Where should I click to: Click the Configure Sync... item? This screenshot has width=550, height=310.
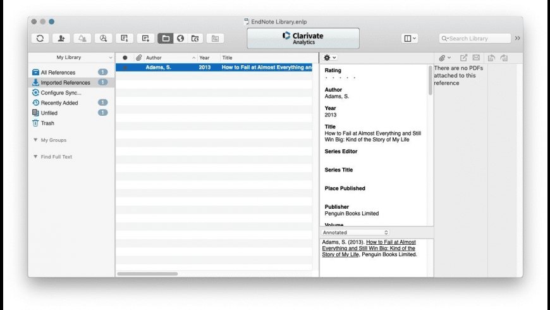coord(61,92)
